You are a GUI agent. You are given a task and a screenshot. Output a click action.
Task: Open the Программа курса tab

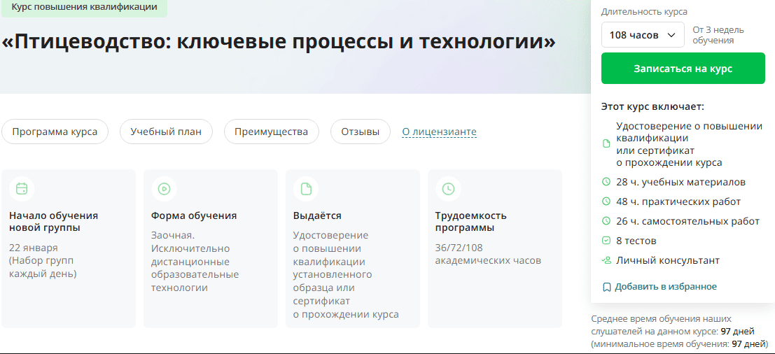[55, 132]
